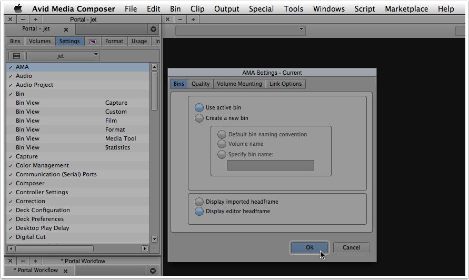Click plus button on Portal Workflow window
Image resolution: width=469 pixels, height=280 pixels.
point(36,261)
